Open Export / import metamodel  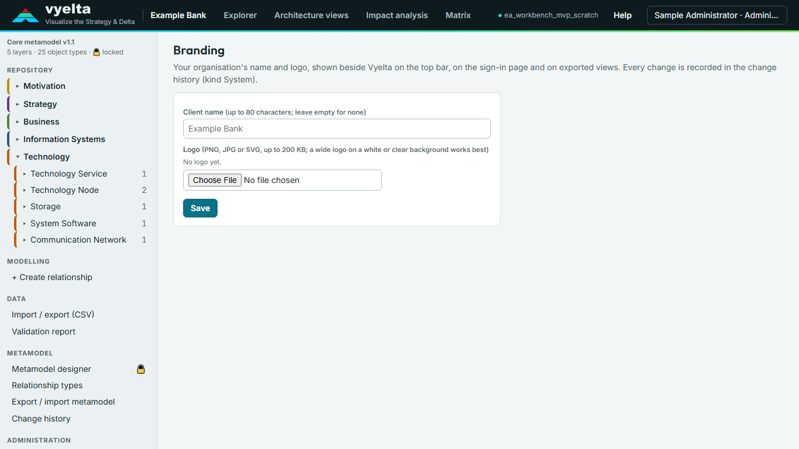point(63,402)
